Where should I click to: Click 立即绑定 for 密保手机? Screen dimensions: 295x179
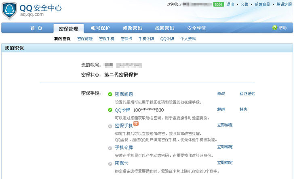tap(225, 125)
